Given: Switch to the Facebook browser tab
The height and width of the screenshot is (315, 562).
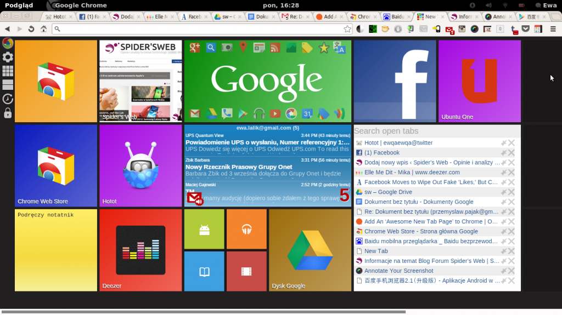Looking at the screenshot, I should point(92,16).
